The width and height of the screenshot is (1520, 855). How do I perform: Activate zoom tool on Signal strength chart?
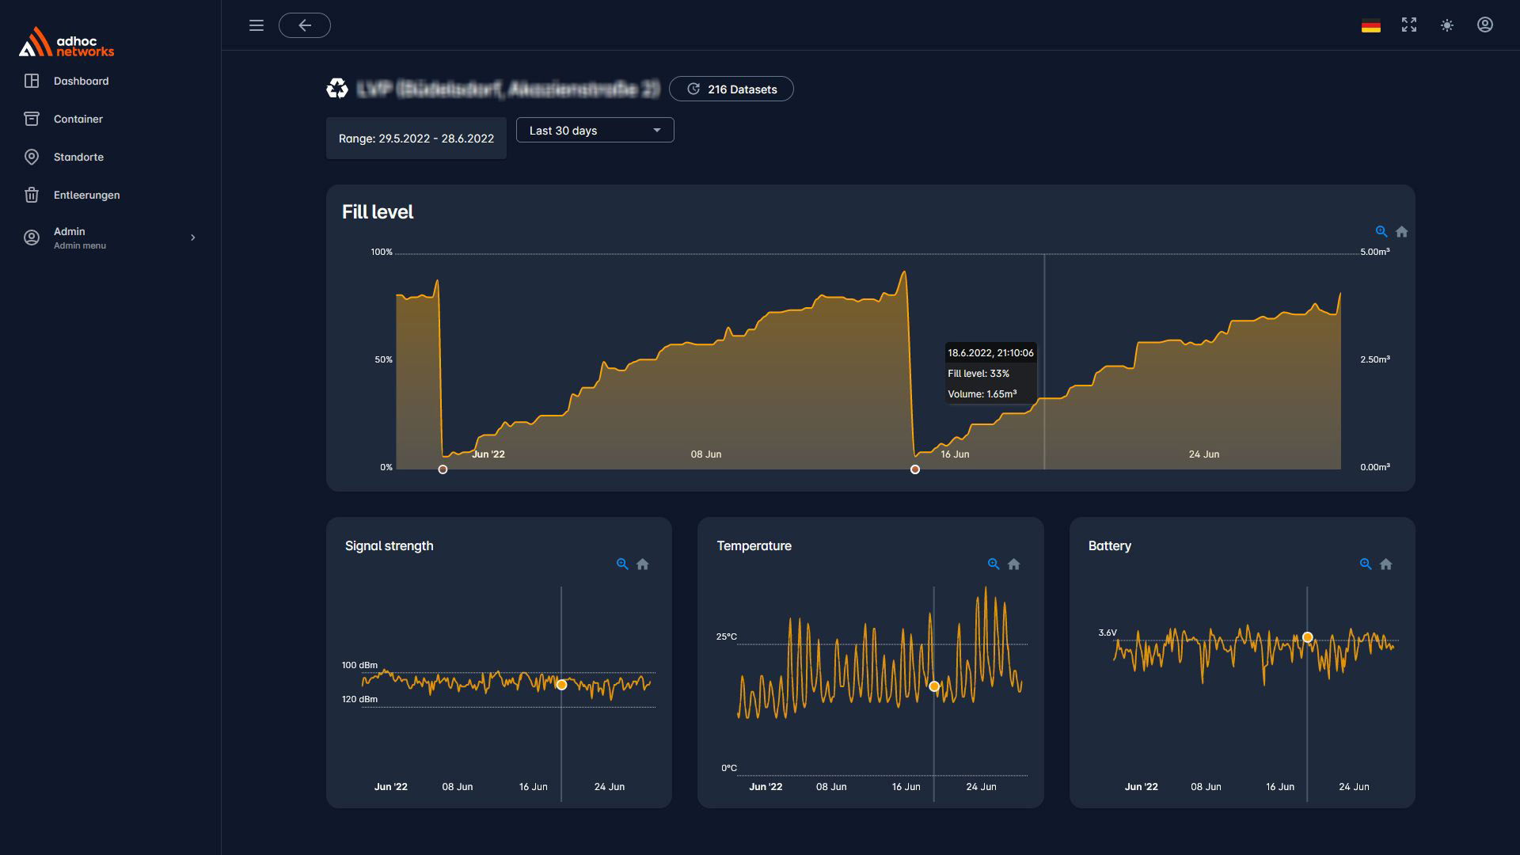point(622,564)
